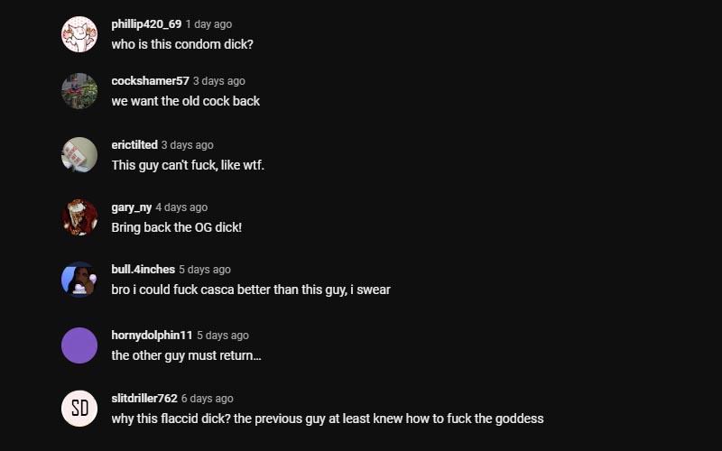Click the "1 day ago" timestamp
Viewport: 722px width, 451px height.
[x=208, y=24]
